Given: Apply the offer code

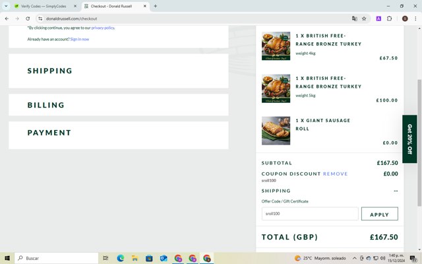Looking at the screenshot, I should click(x=380, y=214).
